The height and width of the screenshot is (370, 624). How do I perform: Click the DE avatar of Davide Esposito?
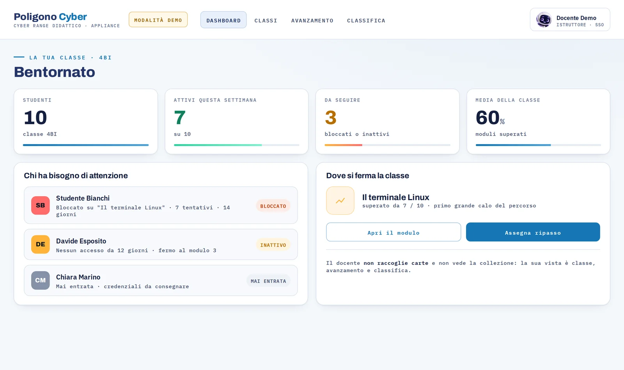click(41, 244)
